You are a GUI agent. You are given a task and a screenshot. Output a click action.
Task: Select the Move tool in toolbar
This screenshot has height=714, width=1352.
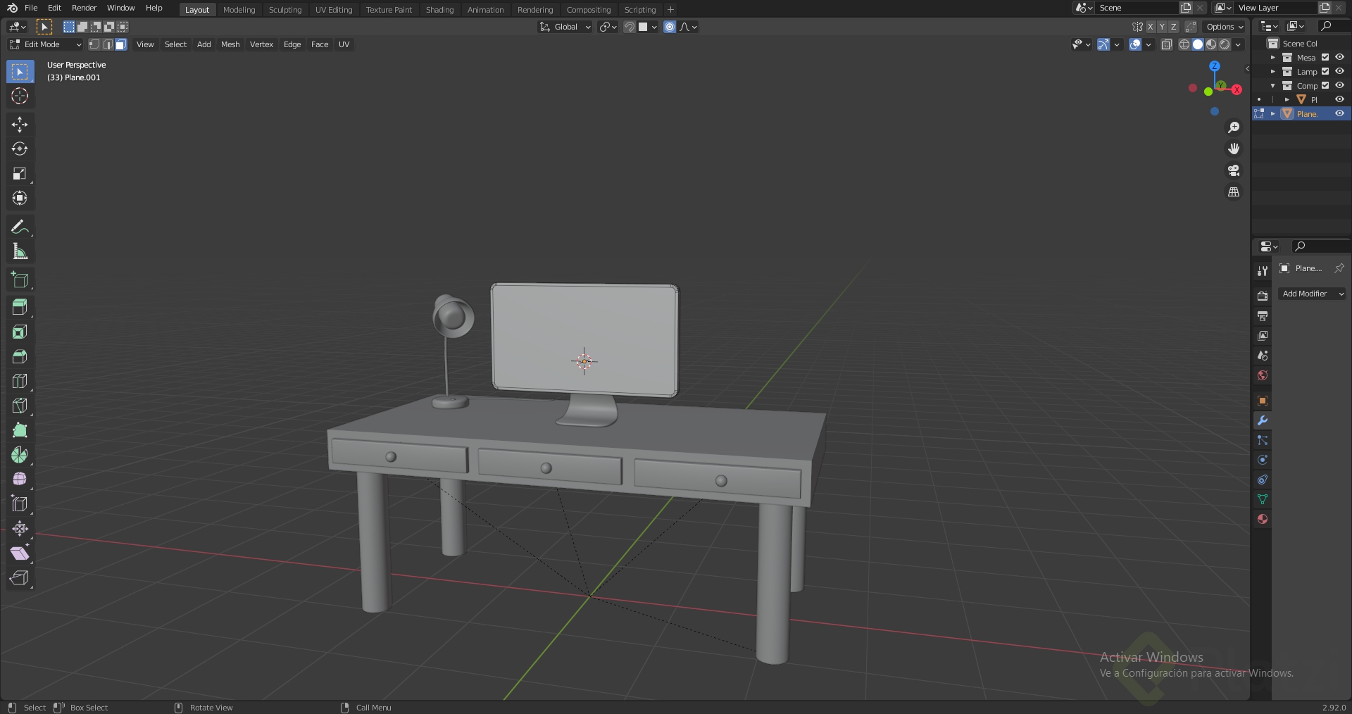coord(20,125)
